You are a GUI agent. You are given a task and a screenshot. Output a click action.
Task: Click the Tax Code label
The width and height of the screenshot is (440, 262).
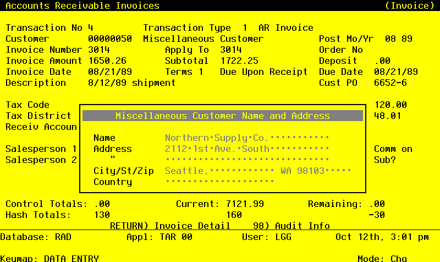(28, 105)
